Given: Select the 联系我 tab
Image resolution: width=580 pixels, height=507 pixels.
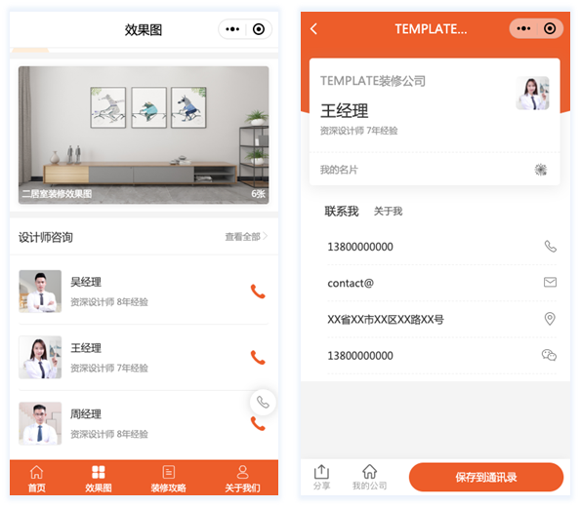Looking at the screenshot, I should (342, 212).
